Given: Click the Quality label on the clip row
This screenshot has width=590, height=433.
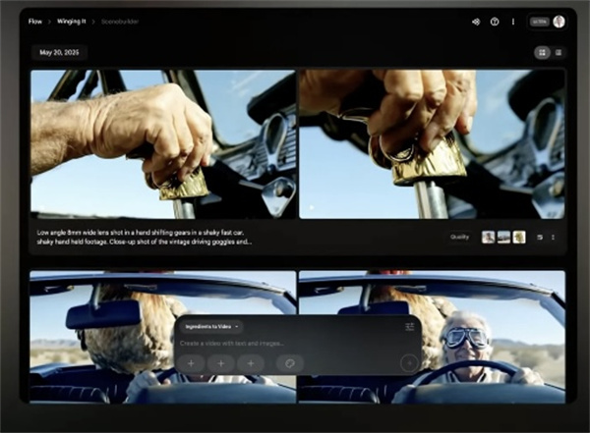Looking at the screenshot, I should [459, 238].
